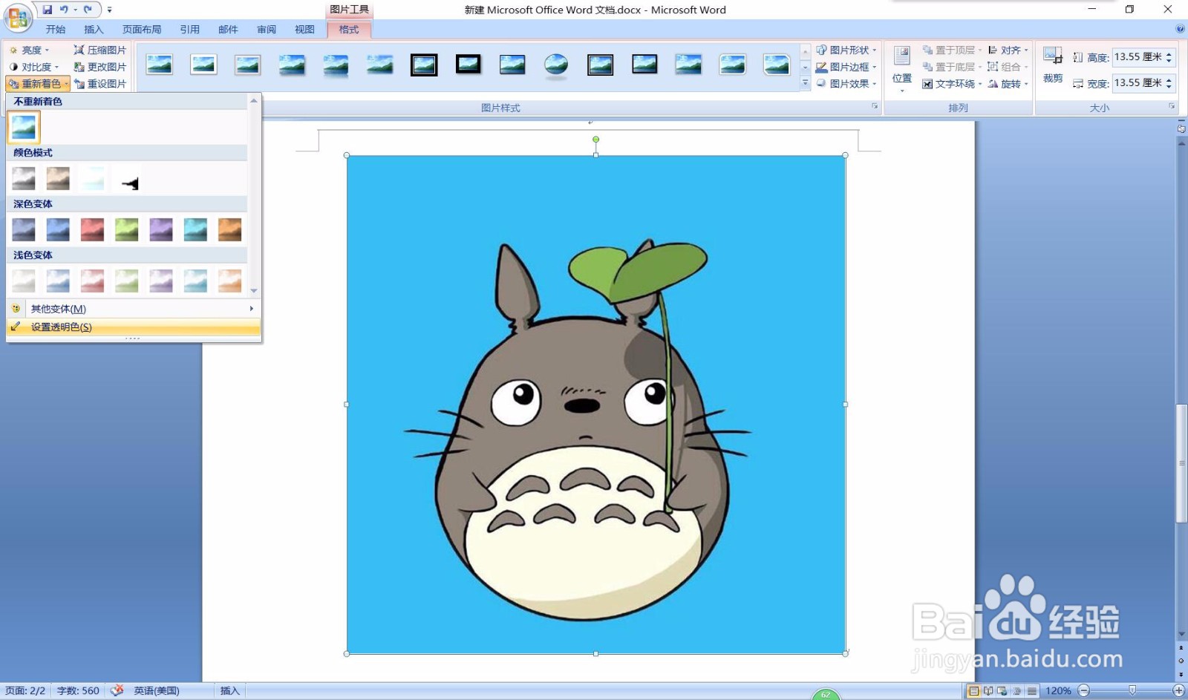1188x700 pixels.
Task: Open the 邮件 ribbon tab
Action: [228, 30]
